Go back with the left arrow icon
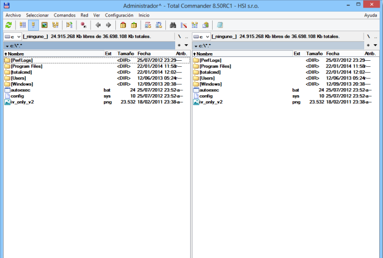 pos(98,25)
